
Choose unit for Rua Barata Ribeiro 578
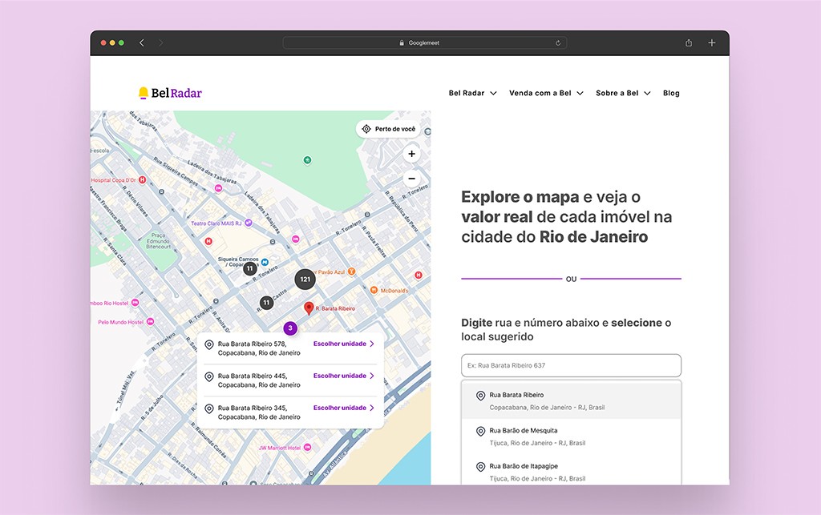(x=343, y=344)
